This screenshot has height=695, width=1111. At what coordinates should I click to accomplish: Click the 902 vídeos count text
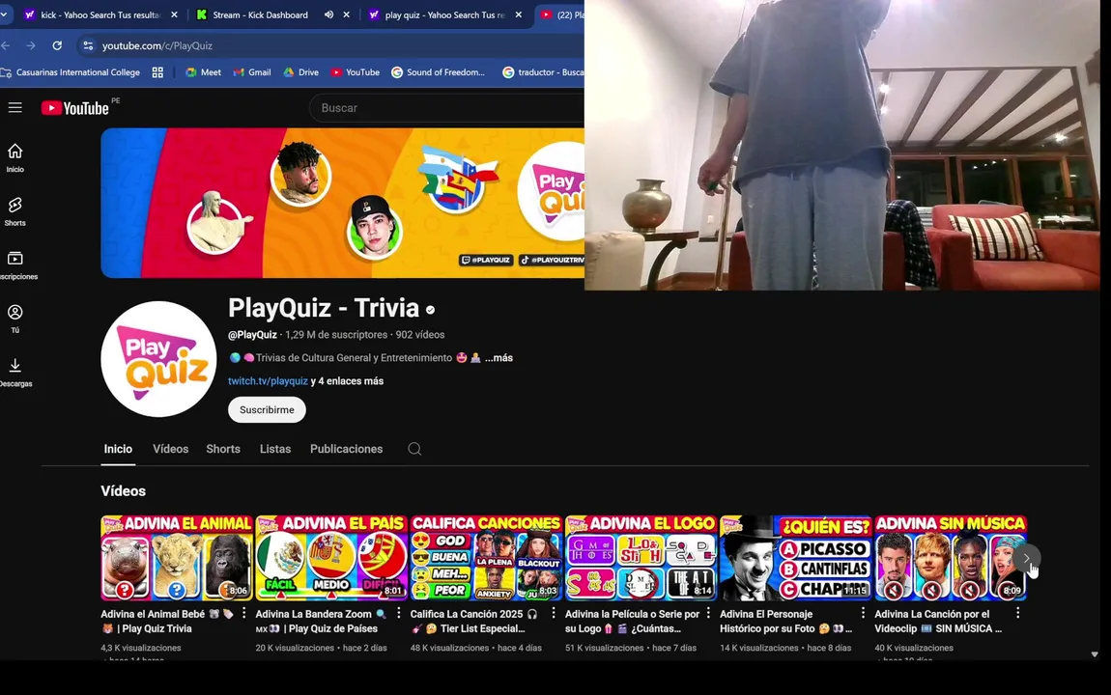tap(420, 335)
